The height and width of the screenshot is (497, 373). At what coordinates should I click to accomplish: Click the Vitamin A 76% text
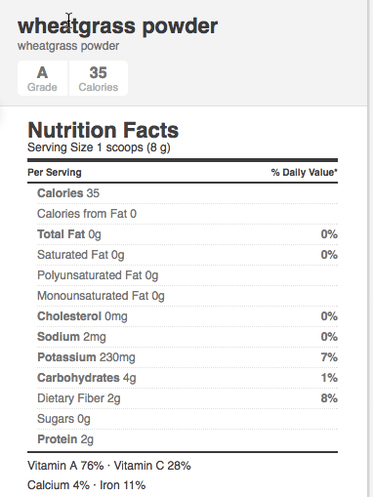tap(65, 466)
